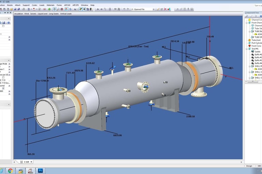This screenshot has width=262, height=174.
Task: Select the Channel Cover tree item
Action: click(255, 20)
